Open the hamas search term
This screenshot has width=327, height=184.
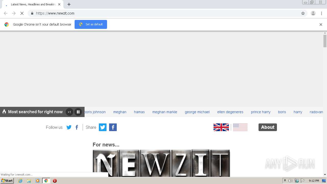click(139, 112)
